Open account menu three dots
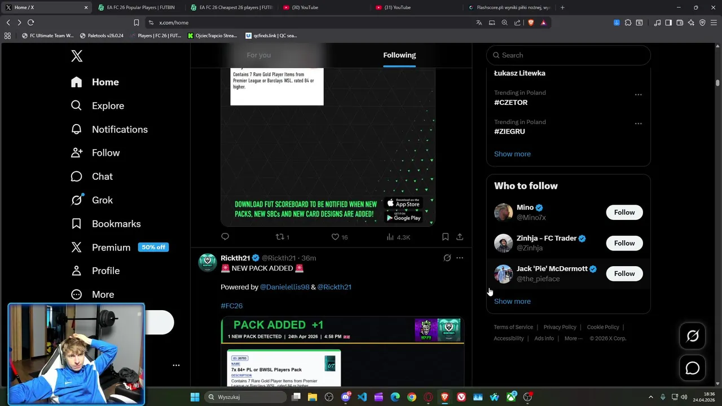 point(176,365)
